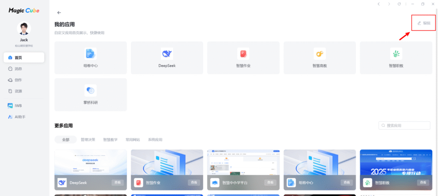Viewport: 438px width, 196px height.
Task: Switch to the 常用网站 tab
Action: tap(133, 140)
